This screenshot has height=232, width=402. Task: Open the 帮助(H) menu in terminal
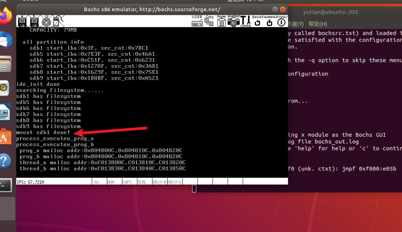coord(318,24)
